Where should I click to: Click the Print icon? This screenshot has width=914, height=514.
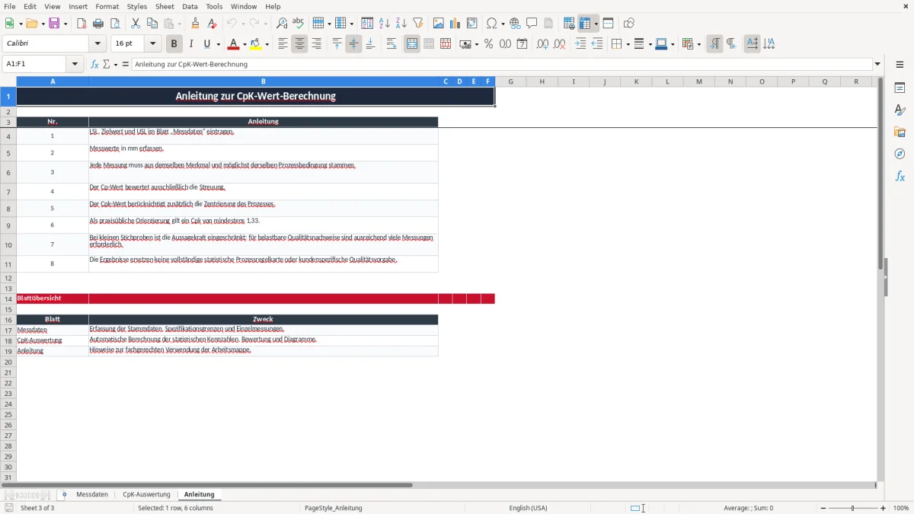pos(98,24)
